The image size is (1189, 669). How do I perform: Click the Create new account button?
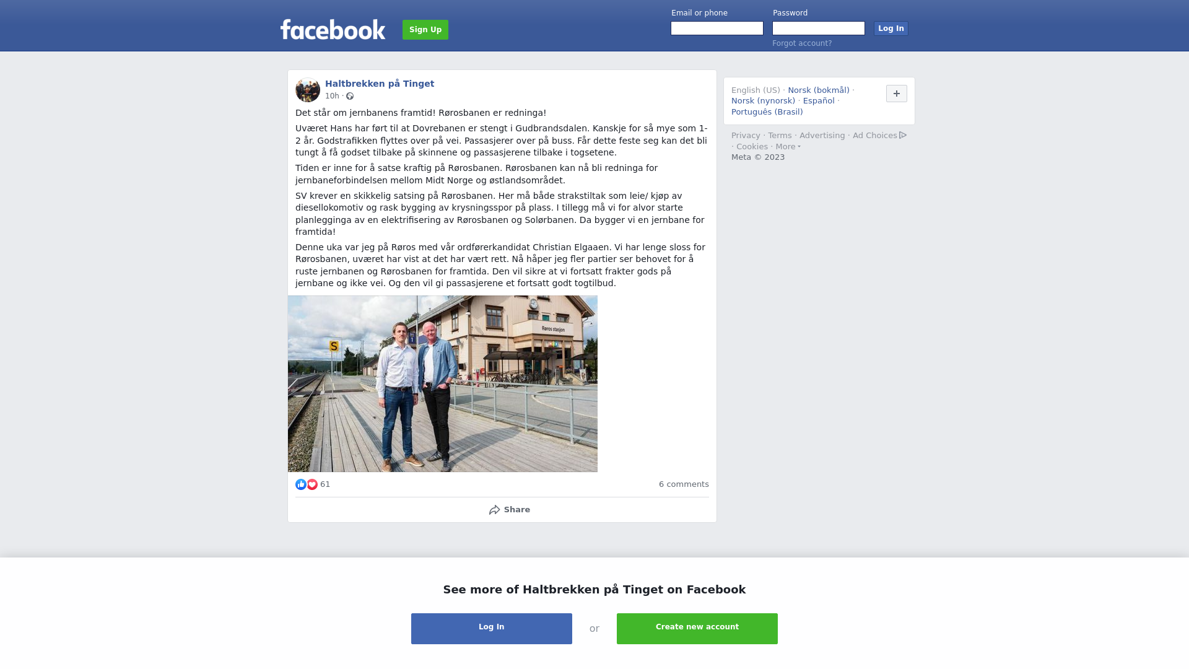coord(697,629)
